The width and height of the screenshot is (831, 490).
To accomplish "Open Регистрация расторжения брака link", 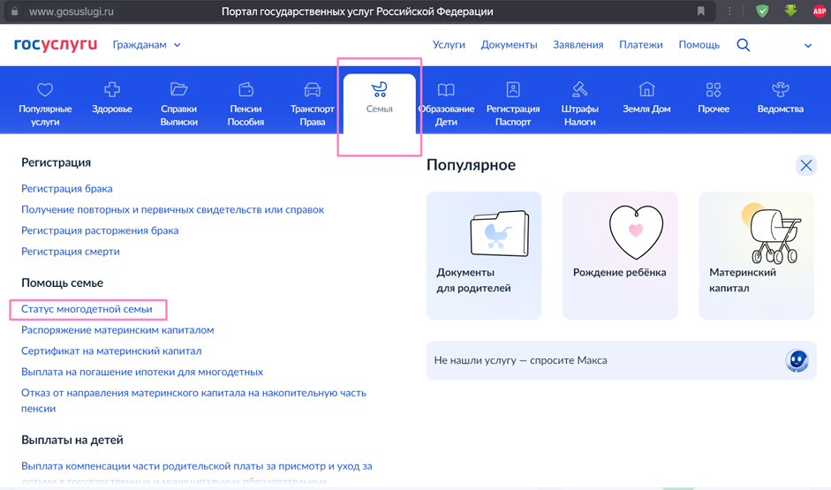I will coord(100,230).
